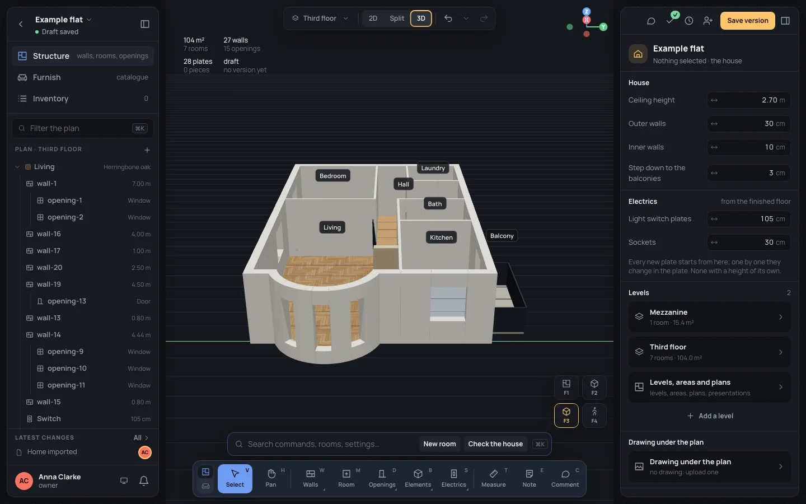The width and height of the screenshot is (806, 504).
Task: Select the Measure tool
Action: 494,479
